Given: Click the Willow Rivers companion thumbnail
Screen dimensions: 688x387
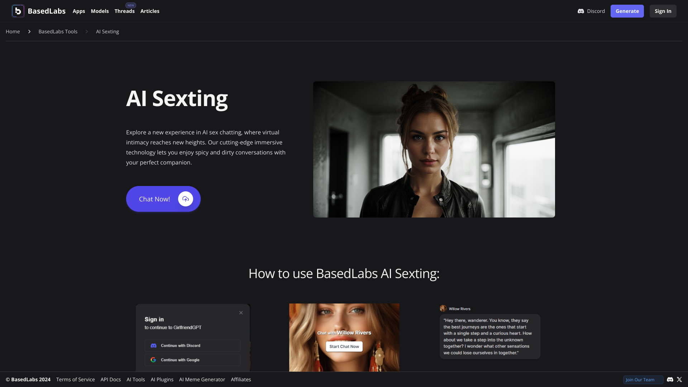Looking at the screenshot, I should click(x=344, y=338).
